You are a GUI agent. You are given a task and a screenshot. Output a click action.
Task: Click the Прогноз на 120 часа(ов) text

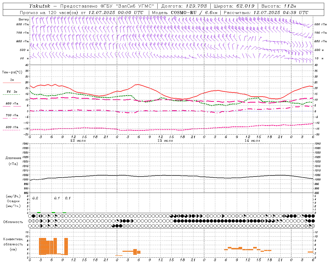coord(49,13)
